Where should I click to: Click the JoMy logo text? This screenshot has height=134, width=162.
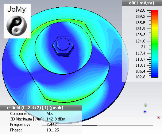coord(17,9)
